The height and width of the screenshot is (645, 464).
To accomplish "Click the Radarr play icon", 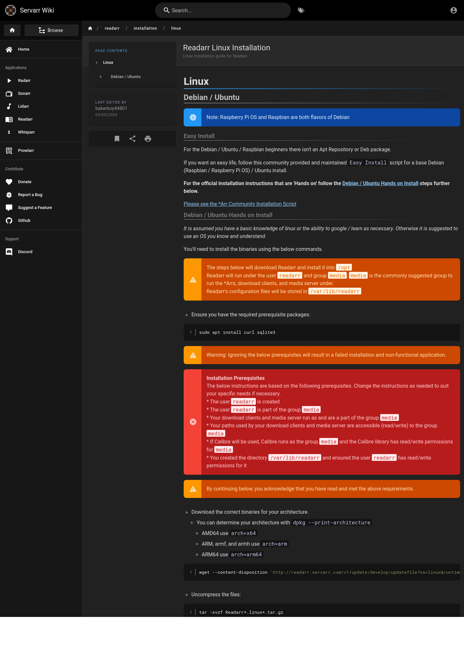I will pyautogui.click(x=9, y=81).
